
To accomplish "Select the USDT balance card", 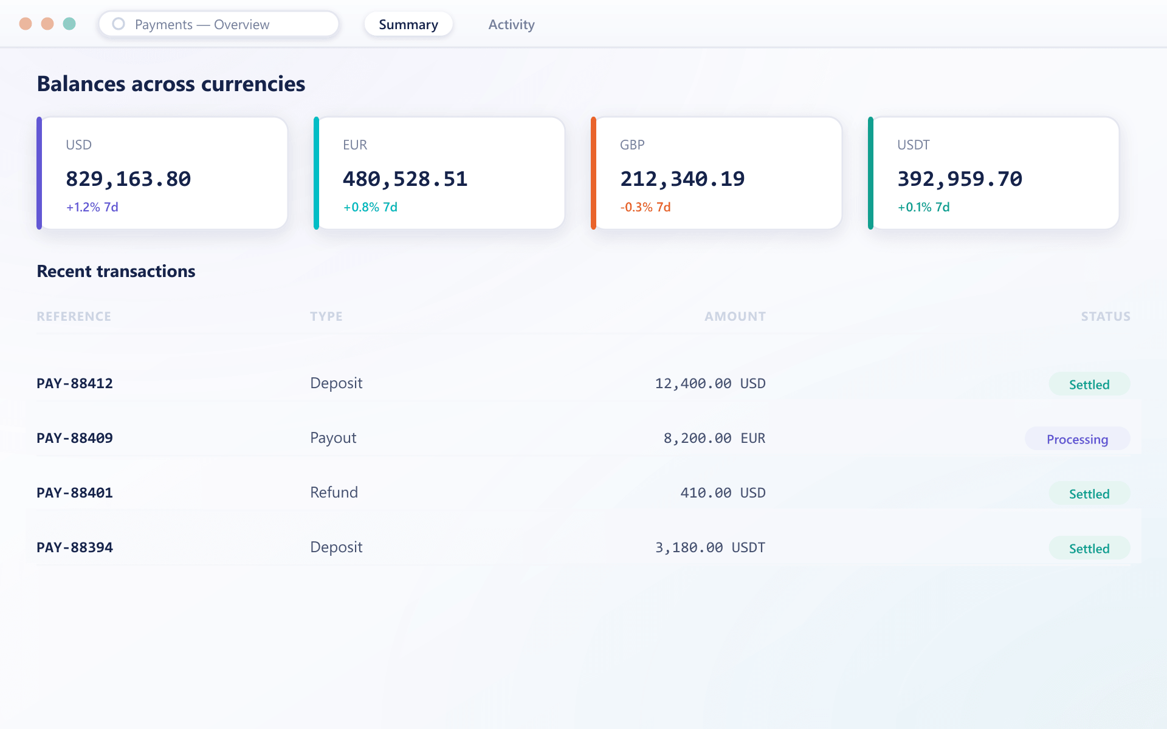I will click(994, 173).
